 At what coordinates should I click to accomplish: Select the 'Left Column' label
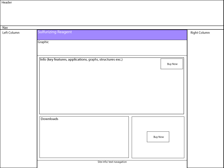(11, 33)
